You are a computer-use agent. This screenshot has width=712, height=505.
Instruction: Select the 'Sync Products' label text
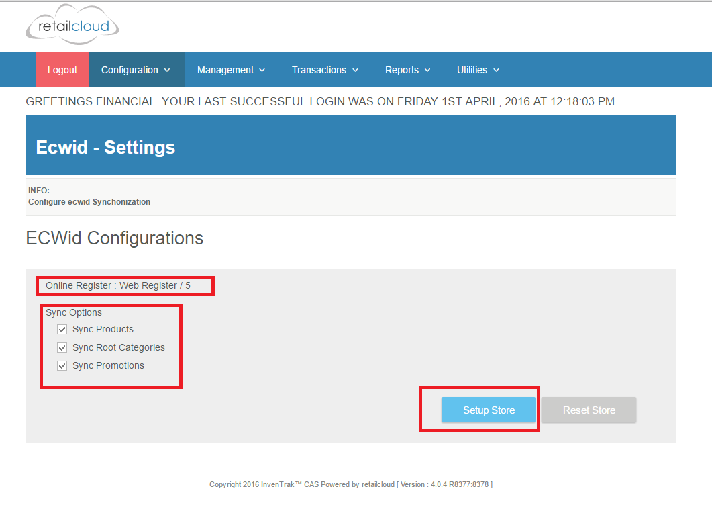pos(103,329)
